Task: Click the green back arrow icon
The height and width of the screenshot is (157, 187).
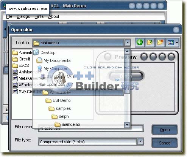Action: 140,42
